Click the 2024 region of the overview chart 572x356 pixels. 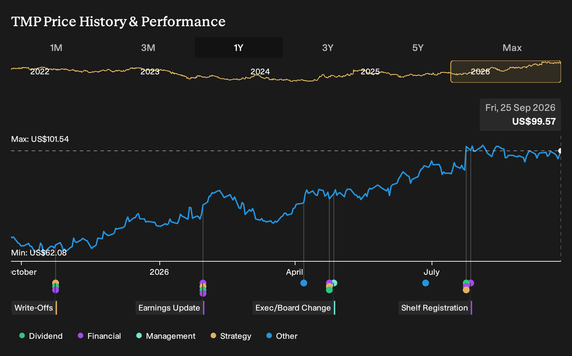coord(260,72)
